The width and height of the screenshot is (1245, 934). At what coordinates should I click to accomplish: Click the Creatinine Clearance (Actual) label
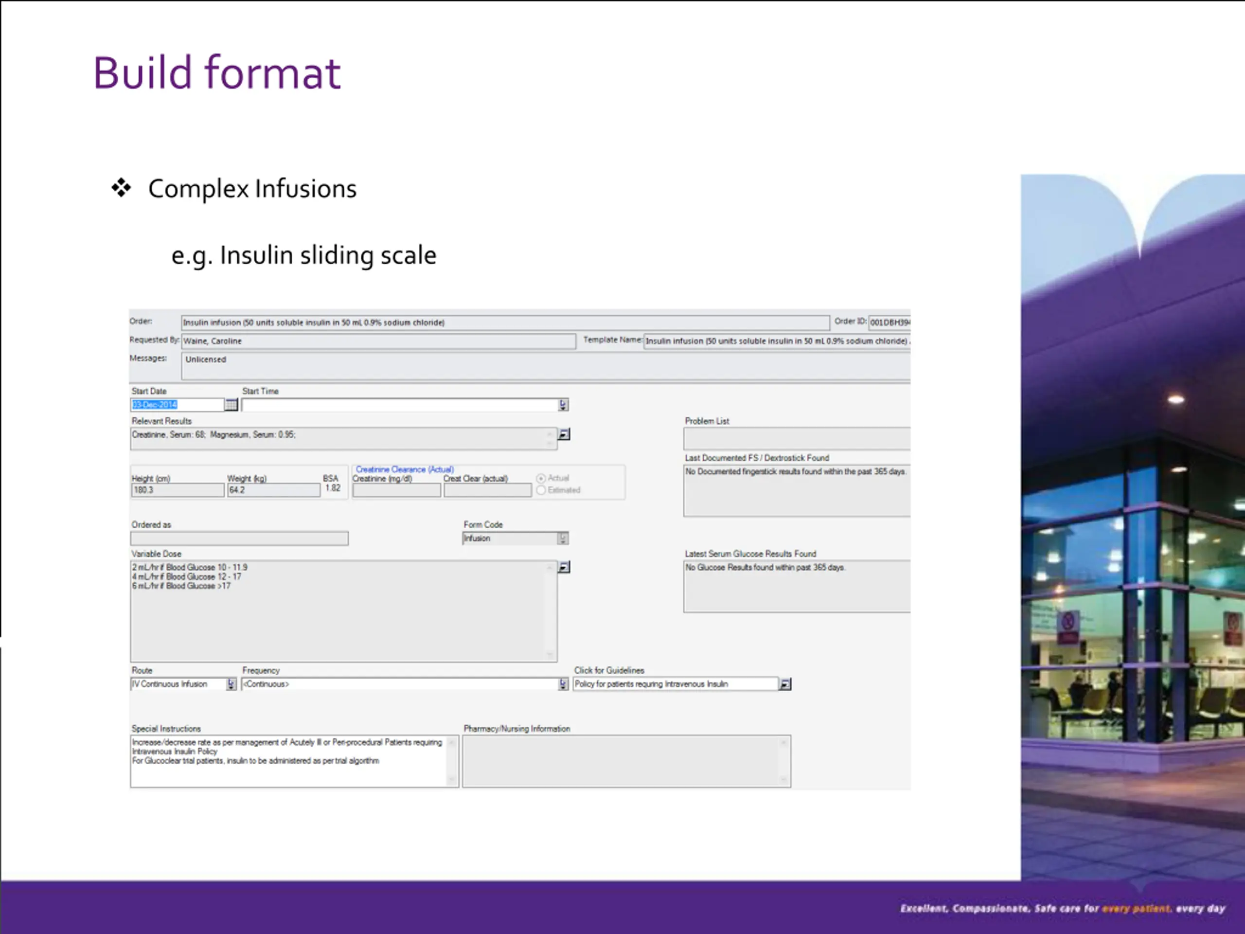[x=405, y=469]
